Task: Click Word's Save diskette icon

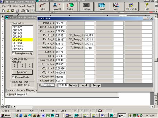Action: 13,11
